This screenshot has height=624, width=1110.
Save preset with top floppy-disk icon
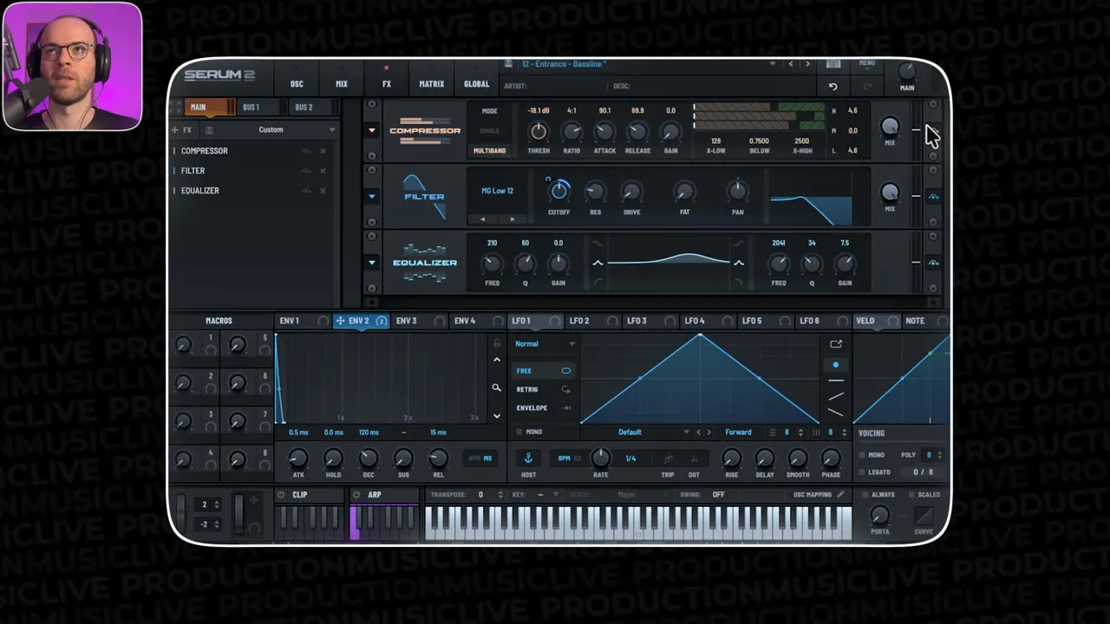[x=509, y=64]
